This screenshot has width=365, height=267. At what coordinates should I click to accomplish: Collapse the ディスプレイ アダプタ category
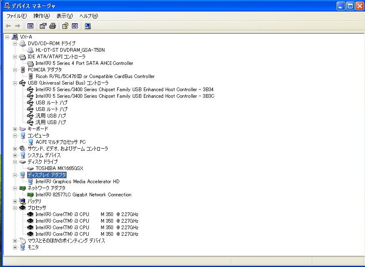tap(15, 175)
